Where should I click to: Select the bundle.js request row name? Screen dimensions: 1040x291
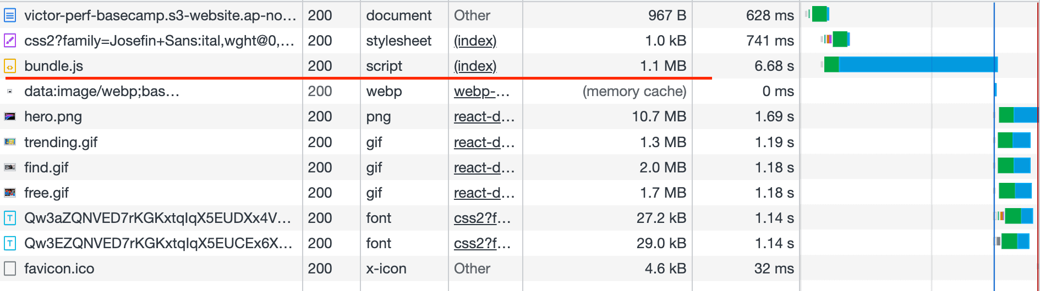pos(54,66)
